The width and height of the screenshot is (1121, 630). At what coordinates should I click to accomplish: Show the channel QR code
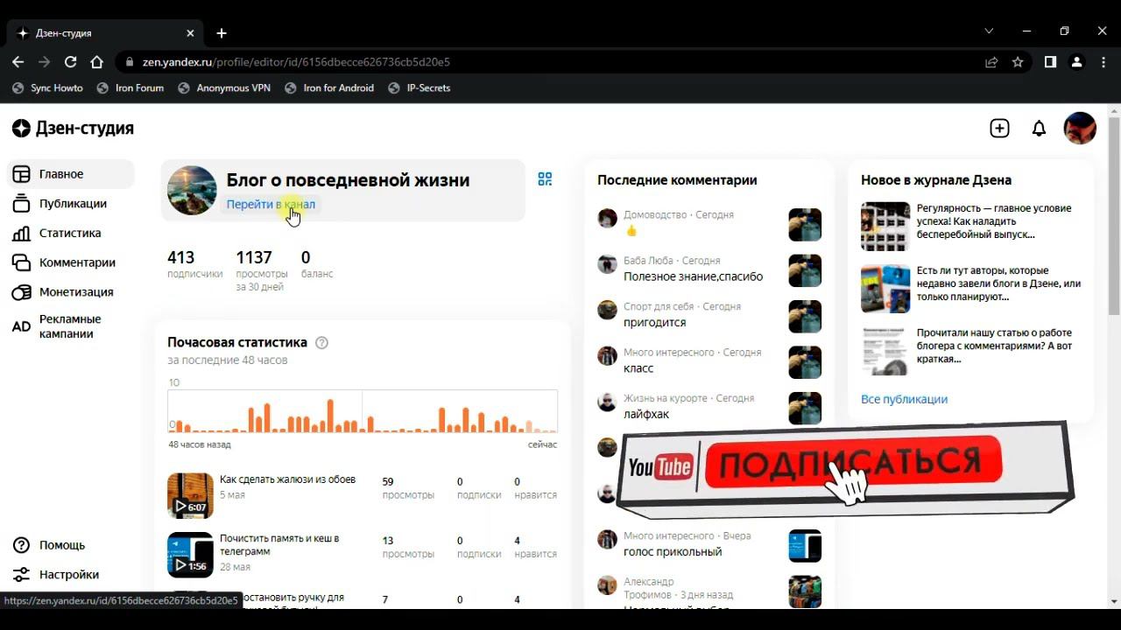coord(545,179)
